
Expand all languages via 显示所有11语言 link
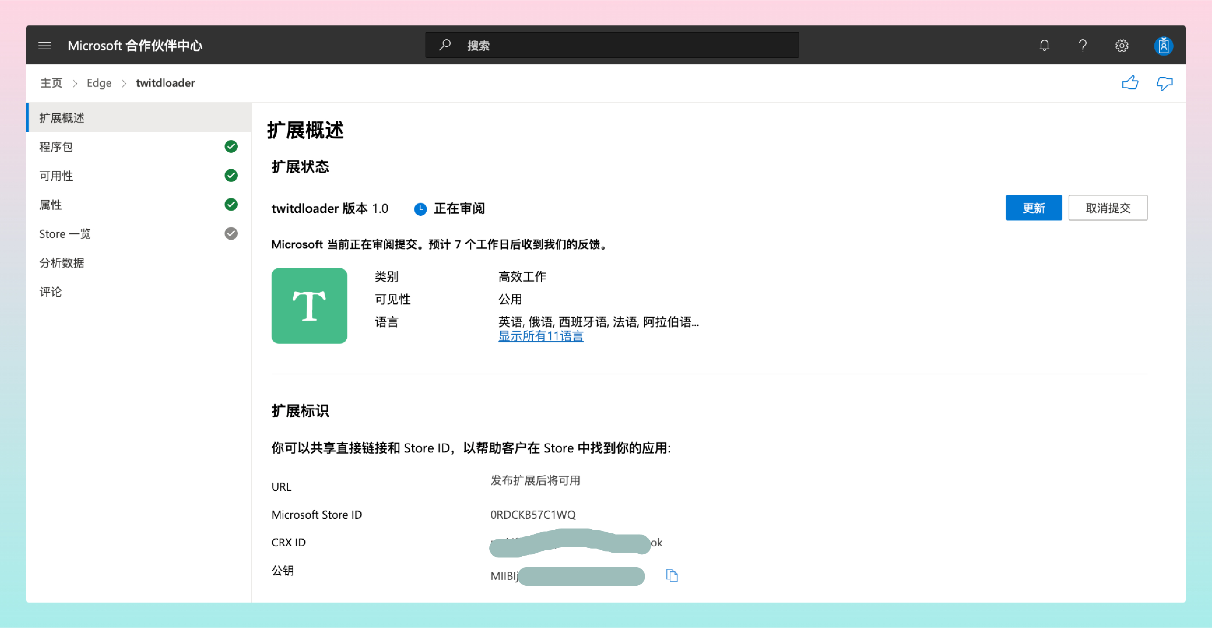(541, 336)
